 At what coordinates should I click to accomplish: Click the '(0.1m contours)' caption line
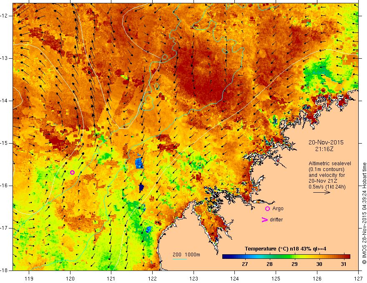[327, 169]
